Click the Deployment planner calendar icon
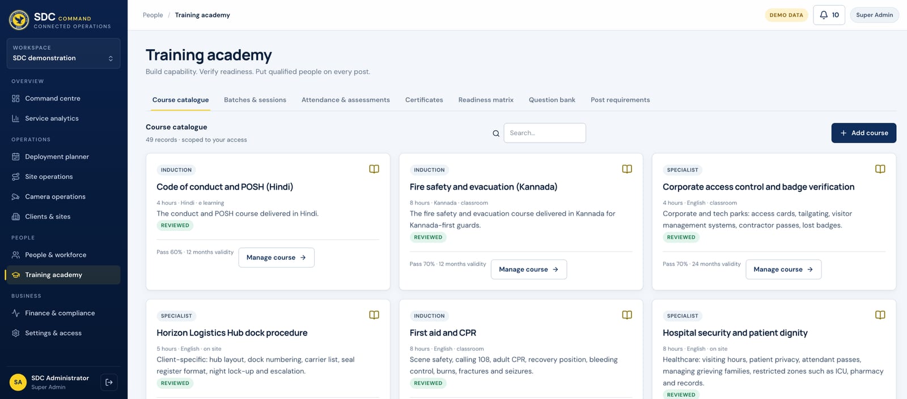907x399 pixels. point(16,157)
